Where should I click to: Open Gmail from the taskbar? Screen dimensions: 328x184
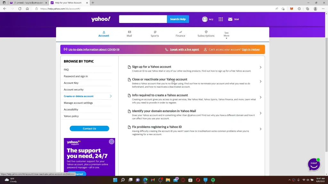153,180
